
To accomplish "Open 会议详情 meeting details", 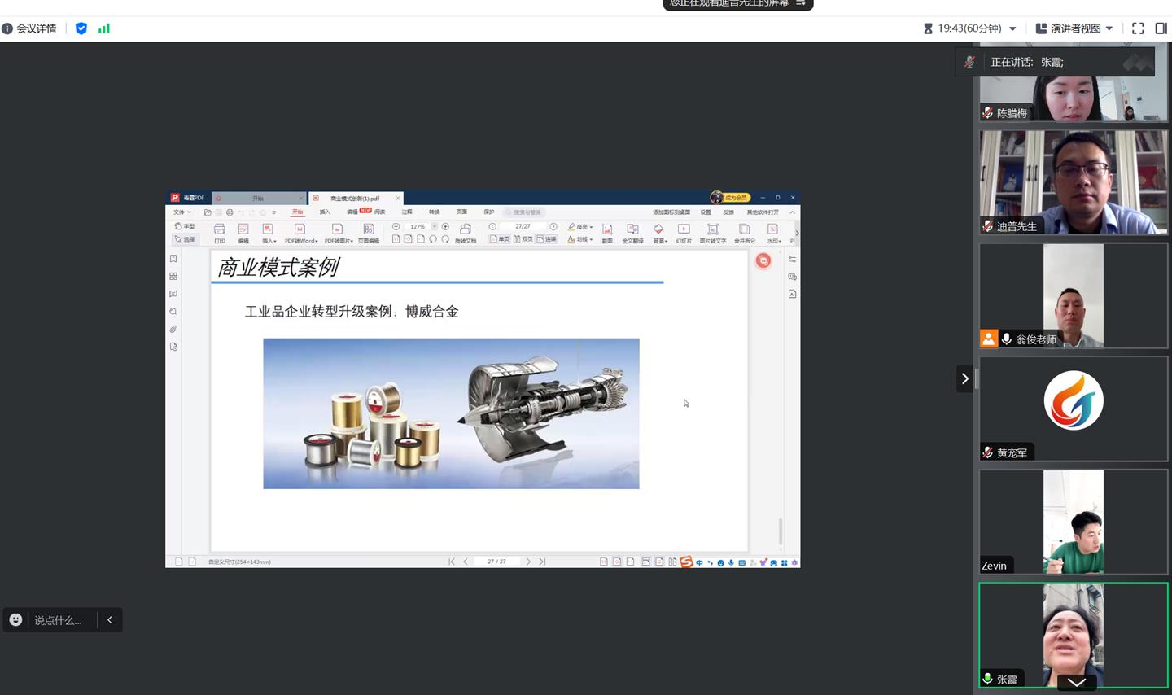I will tap(29, 28).
